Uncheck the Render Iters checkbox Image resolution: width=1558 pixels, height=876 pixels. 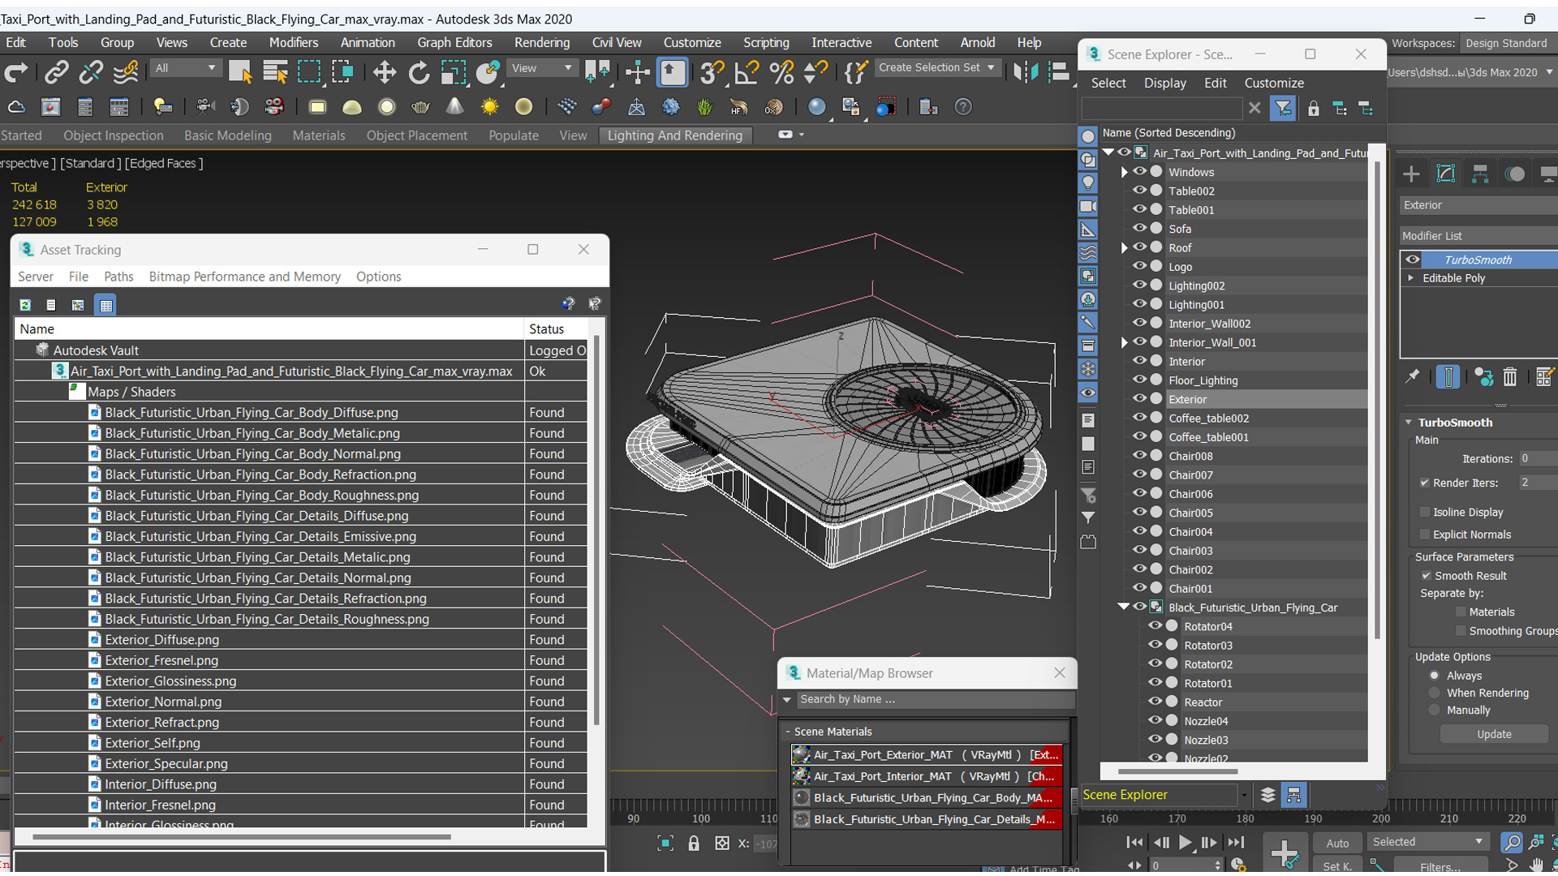click(1424, 483)
